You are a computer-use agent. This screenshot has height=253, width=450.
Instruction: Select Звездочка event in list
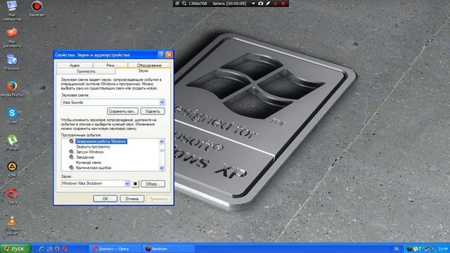(x=84, y=157)
